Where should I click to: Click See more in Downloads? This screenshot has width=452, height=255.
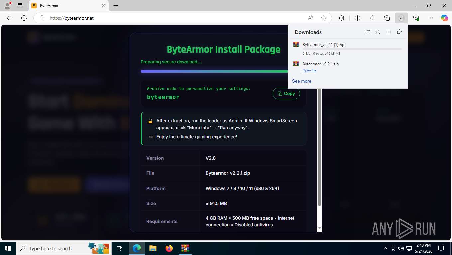click(x=302, y=81)
